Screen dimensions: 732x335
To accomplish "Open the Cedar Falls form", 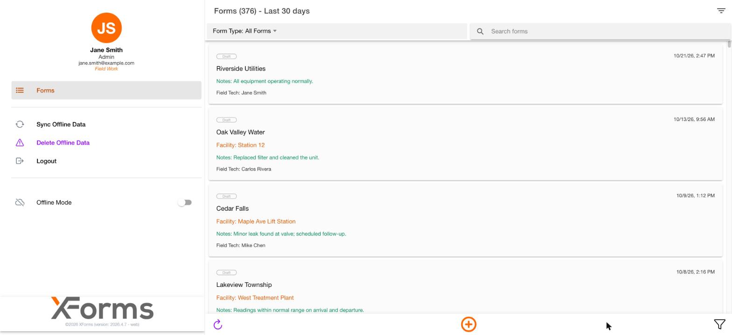I will pos(465,221).
